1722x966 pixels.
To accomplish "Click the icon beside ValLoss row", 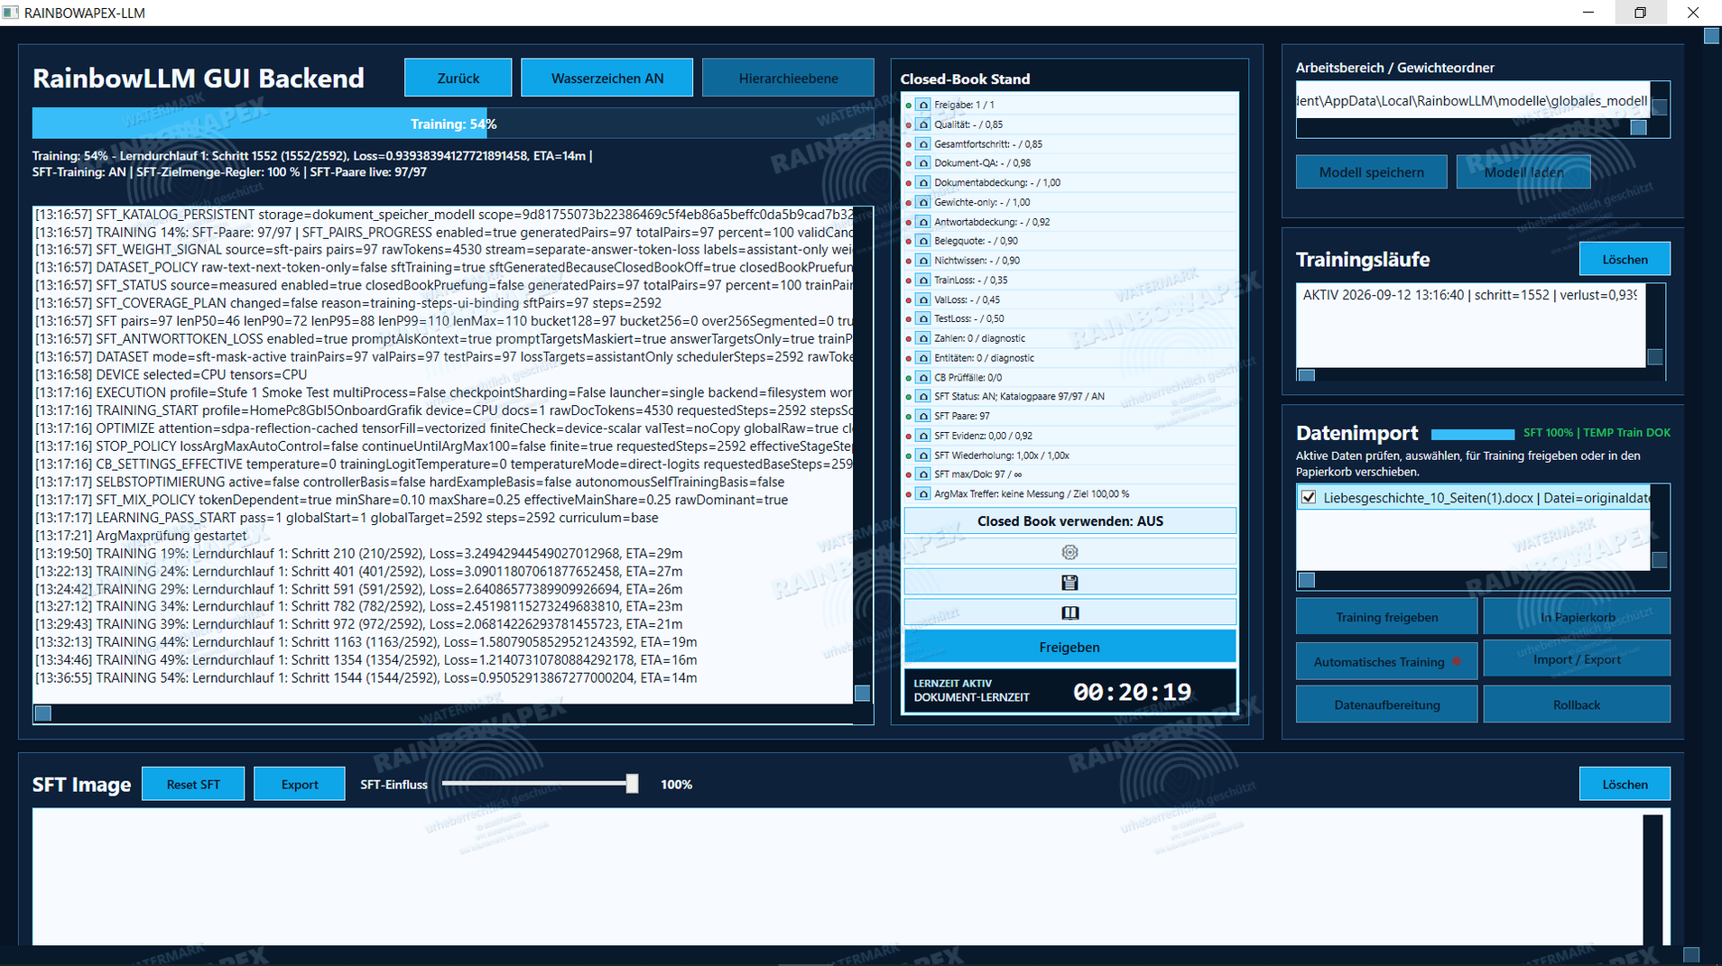I will pos(923,299).
